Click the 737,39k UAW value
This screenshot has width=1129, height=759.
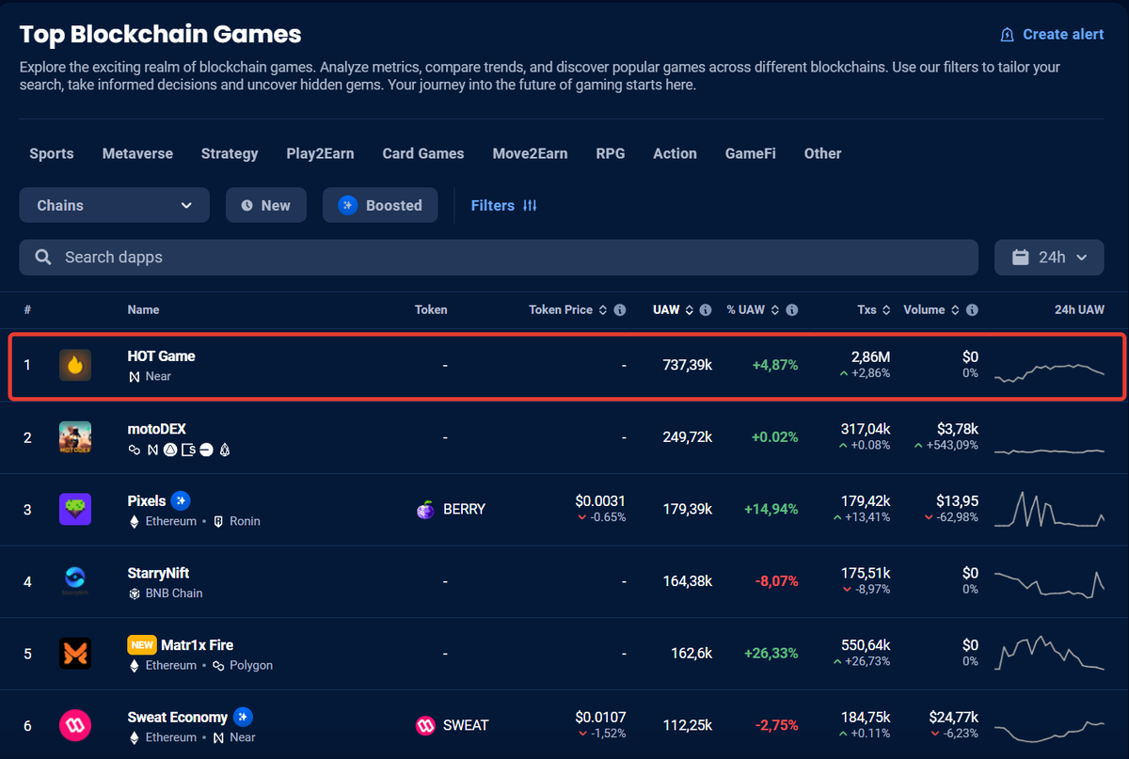tap(688, 365)
